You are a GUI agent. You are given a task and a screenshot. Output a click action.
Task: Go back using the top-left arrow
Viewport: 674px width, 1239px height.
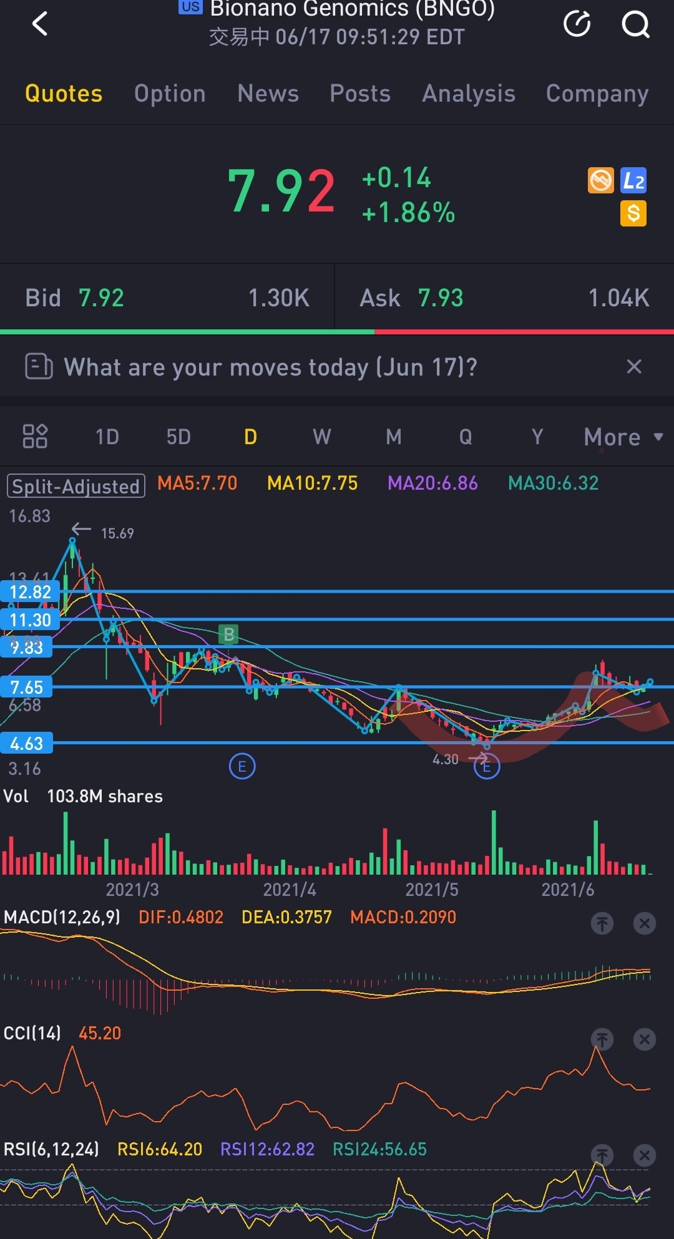[40, 24]
